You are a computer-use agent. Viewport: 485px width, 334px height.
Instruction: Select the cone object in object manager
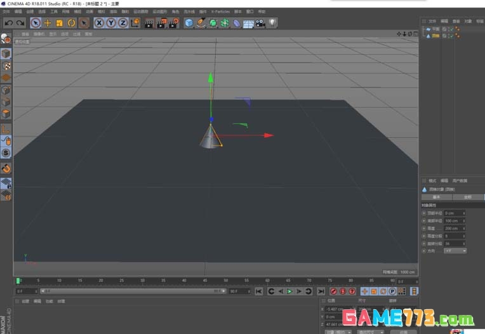point(435,36)
